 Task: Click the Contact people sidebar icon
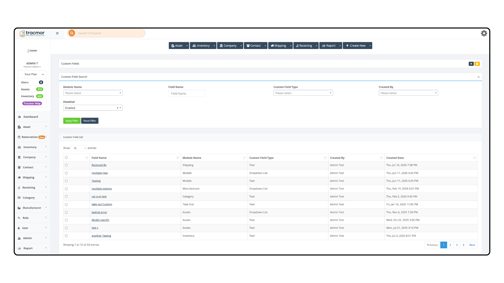tap(19, 167)
